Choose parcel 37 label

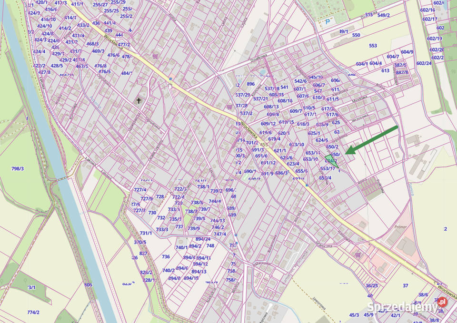[405, 285]
